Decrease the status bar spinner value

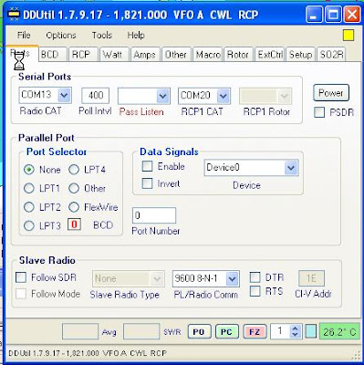click(295, 335)
